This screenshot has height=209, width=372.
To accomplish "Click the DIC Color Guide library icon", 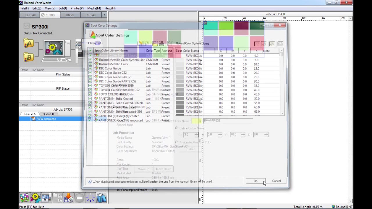I will [x=96, y=68].
